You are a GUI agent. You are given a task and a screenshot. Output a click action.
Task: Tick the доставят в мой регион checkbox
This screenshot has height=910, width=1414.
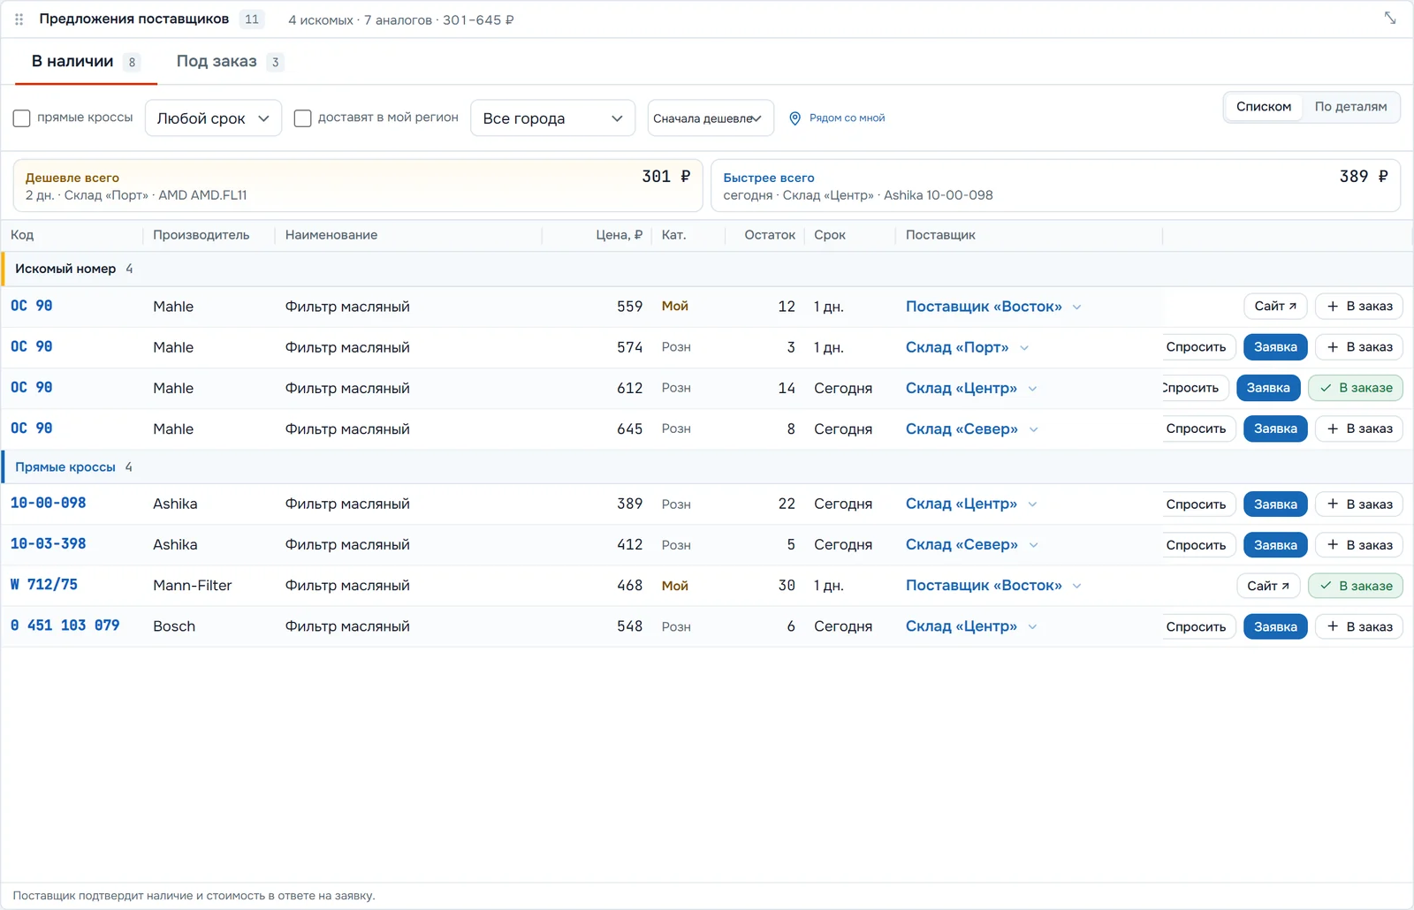click(x=302, y=118)
